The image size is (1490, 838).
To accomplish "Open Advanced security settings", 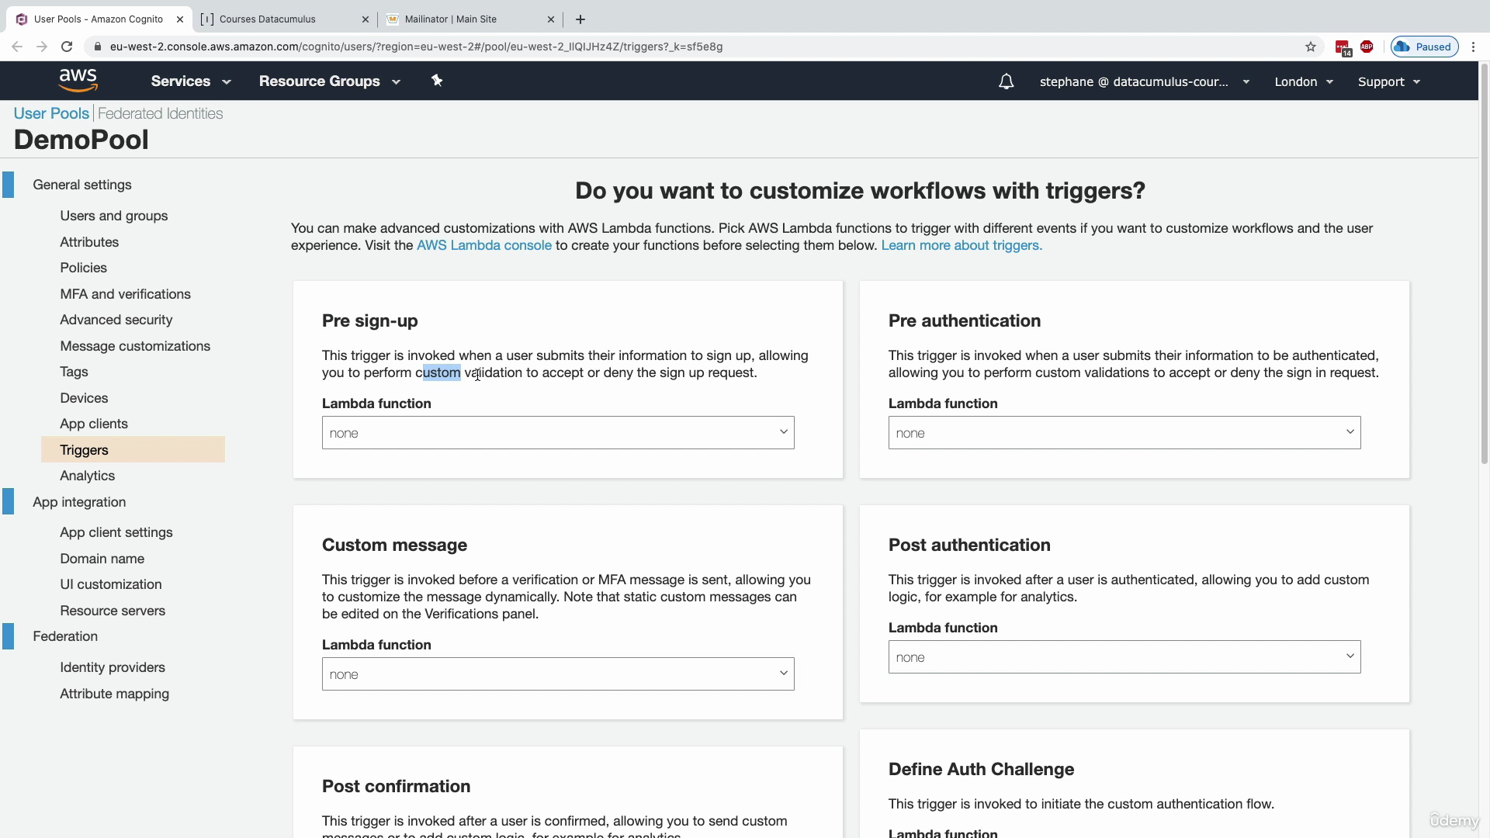I will point(116,320).
